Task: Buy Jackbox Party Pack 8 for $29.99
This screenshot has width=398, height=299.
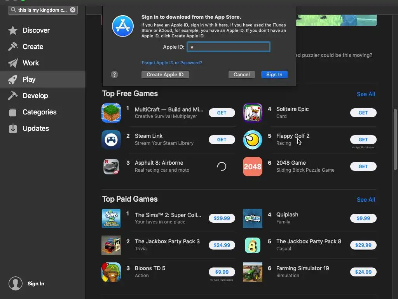Action: [363, 245]
